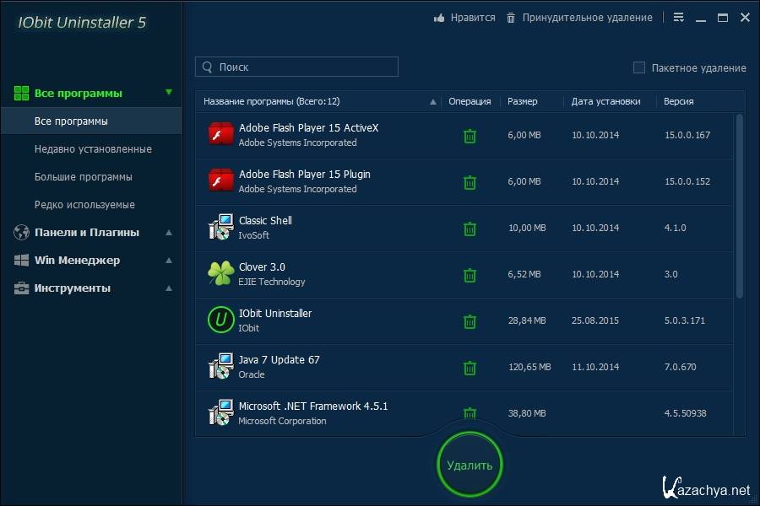Open the hamburger options menu icon
Viewport: 760px width, 506px height.
(679, 18)
